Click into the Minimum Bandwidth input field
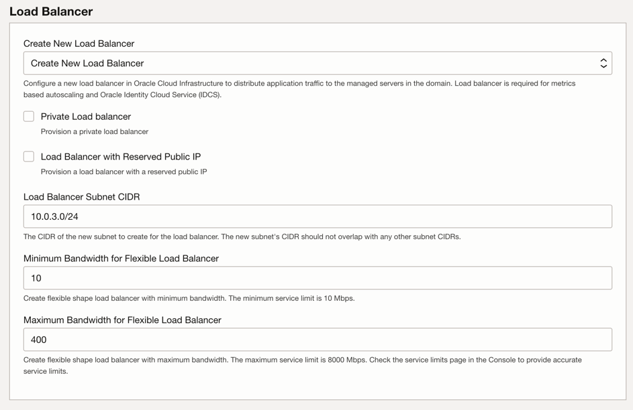The width and height of the screenshot is (633, 410). (x=317, y=278)
